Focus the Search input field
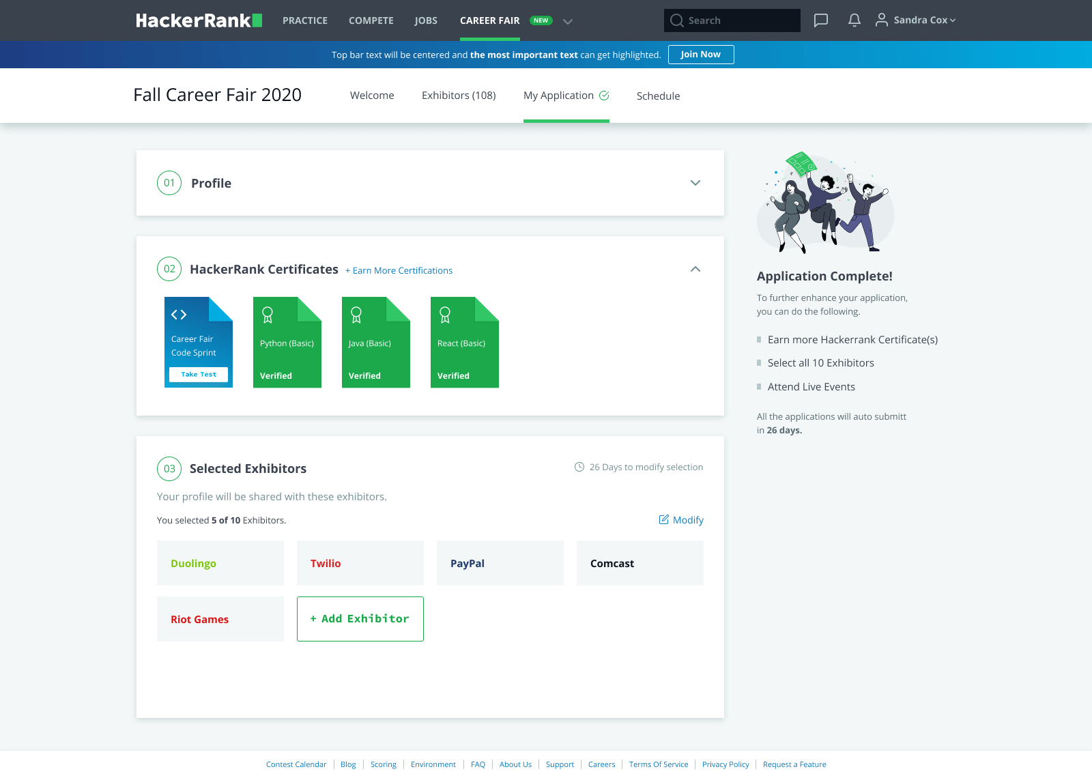This screenshot has height=778, width=1092. coord(732,20)
